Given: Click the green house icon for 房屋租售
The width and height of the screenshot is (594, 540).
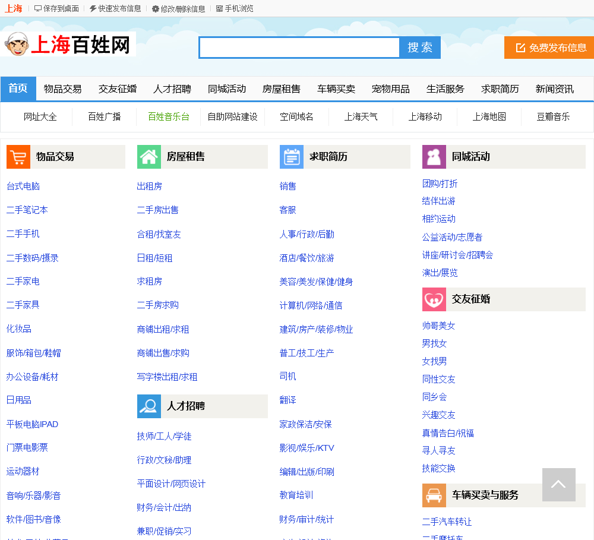Looking at the screenshot, I should [148, 157].
